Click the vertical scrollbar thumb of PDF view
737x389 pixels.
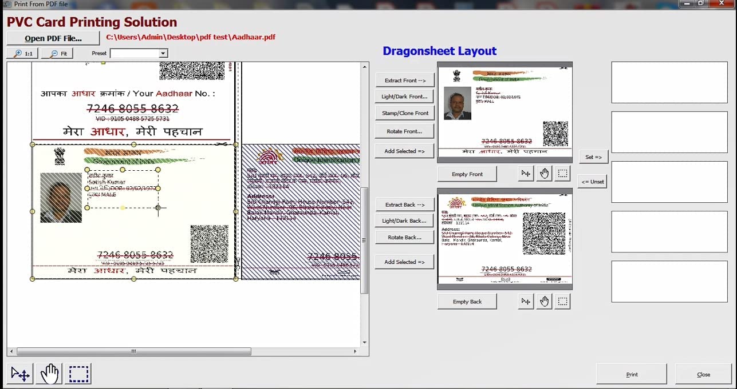(x=364, y=240)
